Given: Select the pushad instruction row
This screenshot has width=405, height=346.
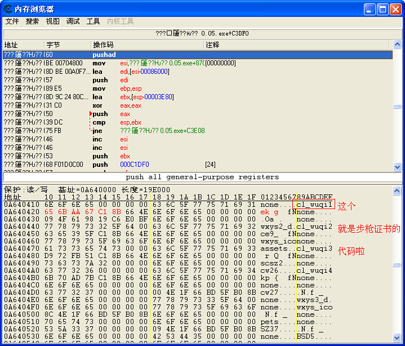Looking at the screenshot, I should point(198,55).
